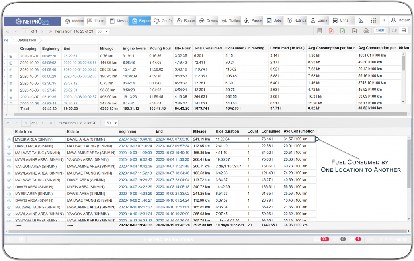Image resolution: width=414 pixels, height=261 pixels.
Task: Export the report to PDF
Action: [331, 30]
